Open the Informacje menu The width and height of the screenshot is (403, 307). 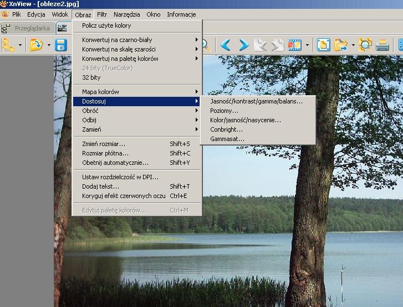pos(181,14)
